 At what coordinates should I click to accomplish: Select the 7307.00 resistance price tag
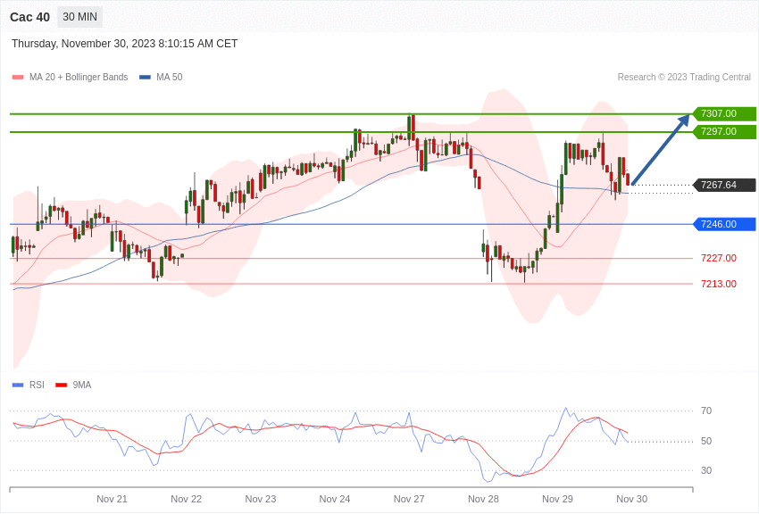(725, 113)
